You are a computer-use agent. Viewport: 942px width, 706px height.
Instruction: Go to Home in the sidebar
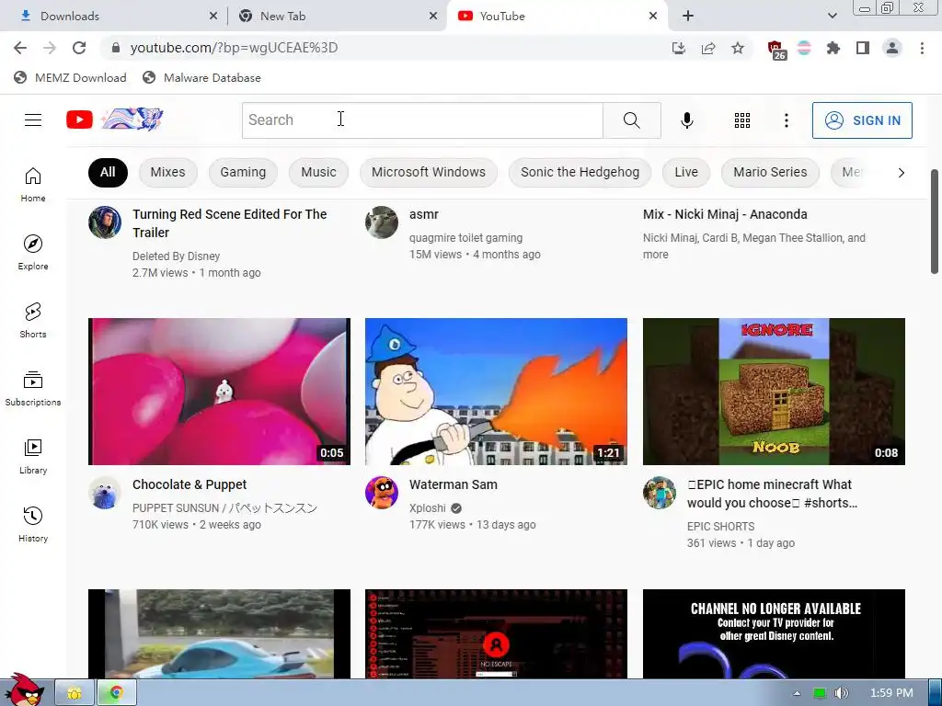point(33,185)
